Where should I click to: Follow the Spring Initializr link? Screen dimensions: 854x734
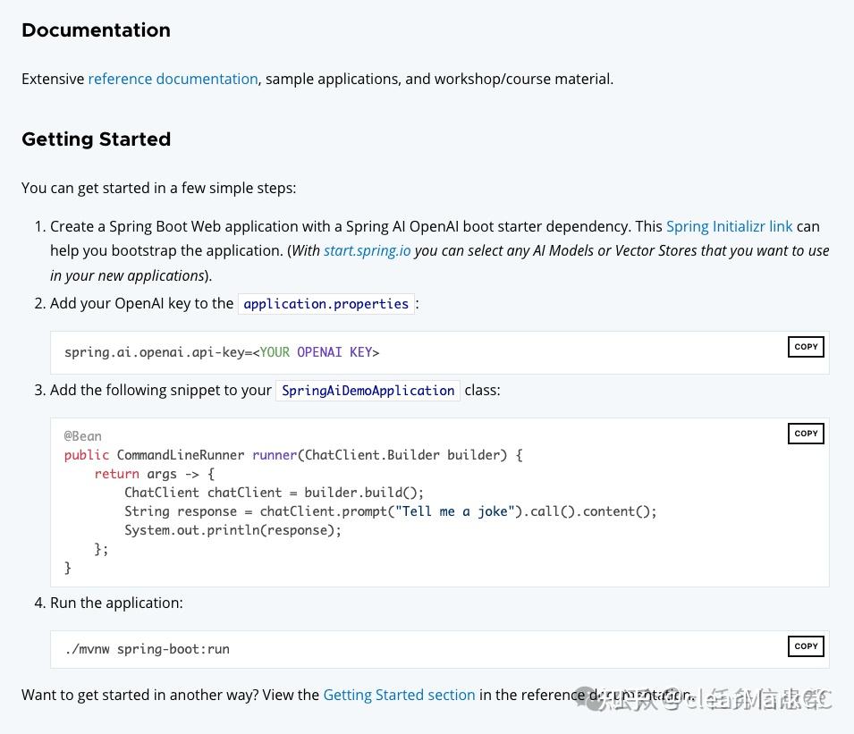729,226
